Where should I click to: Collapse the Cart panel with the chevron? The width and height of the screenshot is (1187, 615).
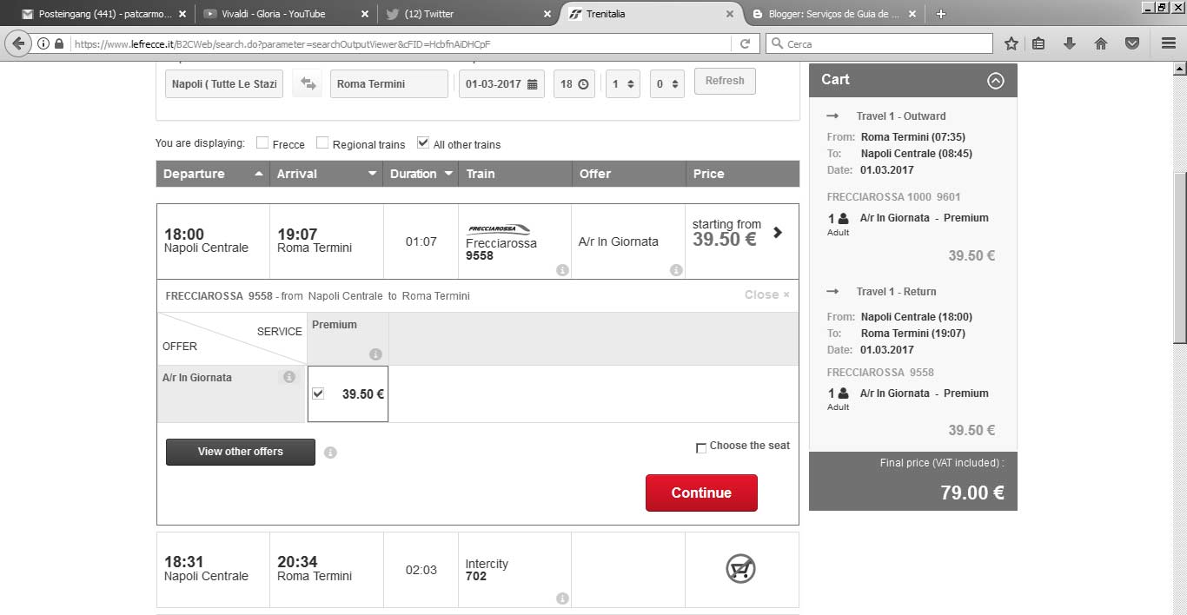click(x=996, y=81)
